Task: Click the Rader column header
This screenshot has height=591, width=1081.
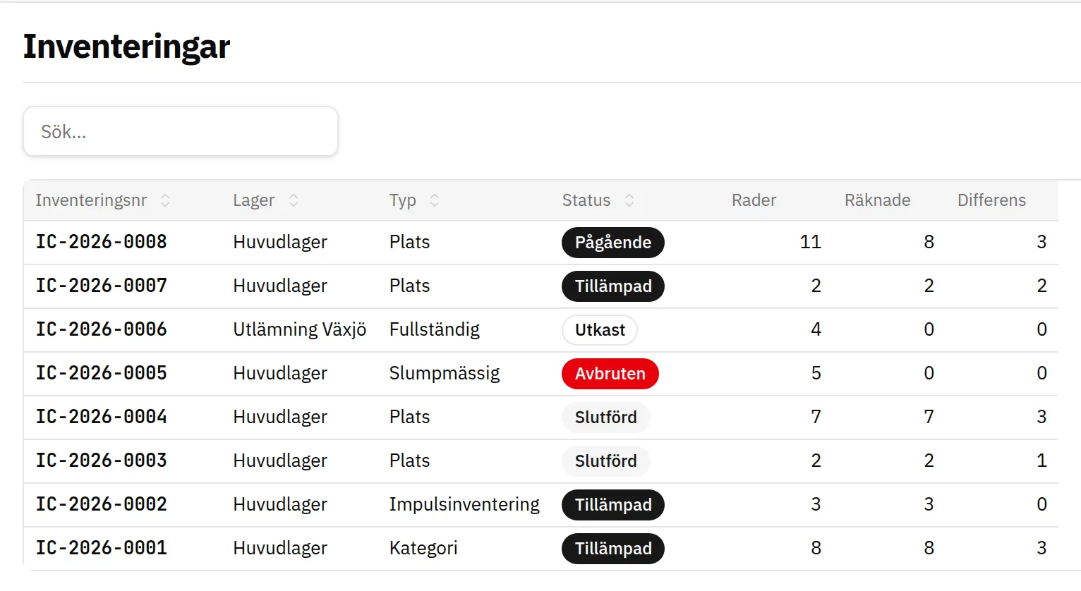Action: click(754, 200)
